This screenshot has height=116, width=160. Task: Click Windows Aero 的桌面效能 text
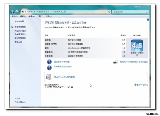(x=79, y=48)
